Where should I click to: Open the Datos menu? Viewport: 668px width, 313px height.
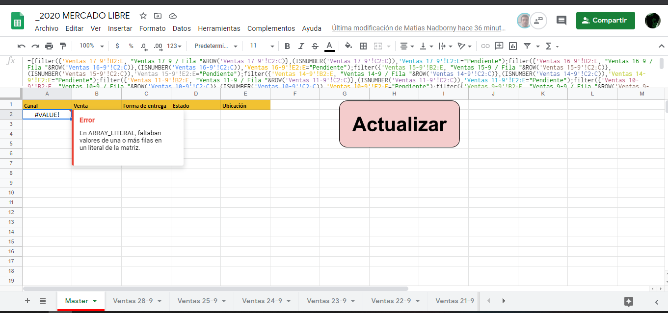[182, 28]
